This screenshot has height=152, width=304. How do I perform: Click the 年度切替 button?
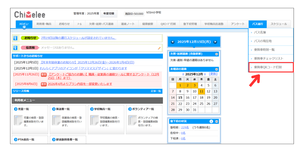pos(109,14)
